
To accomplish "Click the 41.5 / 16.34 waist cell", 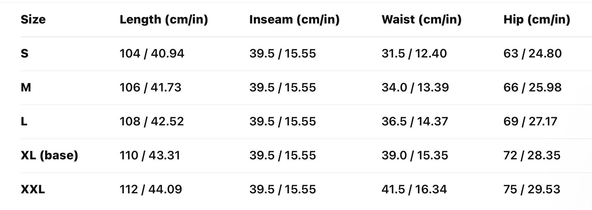I will pos(414,189).
